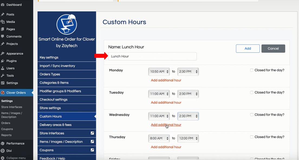Click external-link icon beside Items / Images / Description

click(92, 142)
